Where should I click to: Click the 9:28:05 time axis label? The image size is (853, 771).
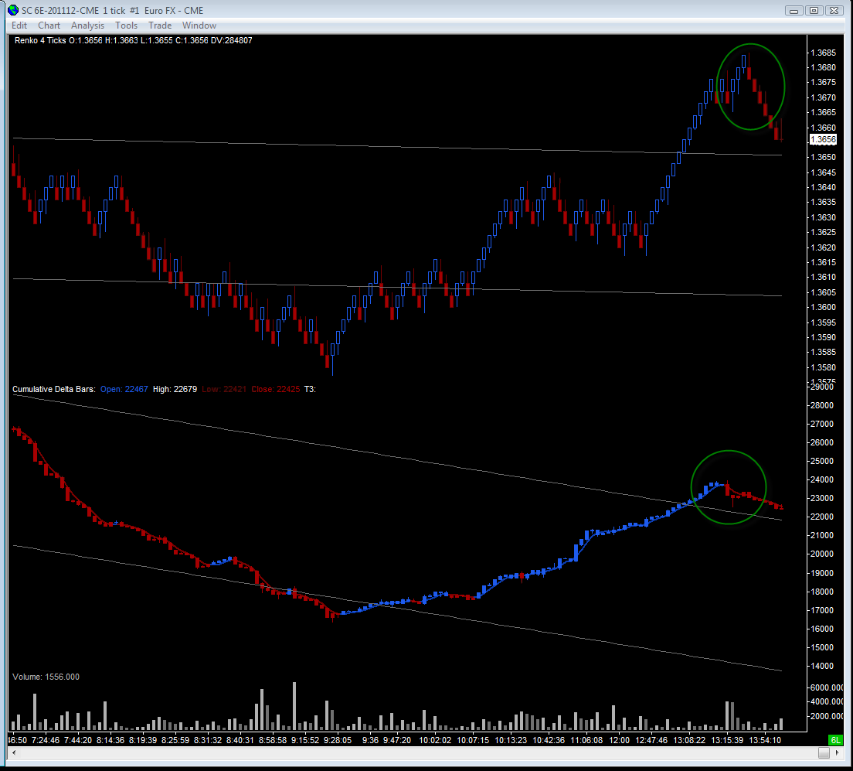pos(338,740)
